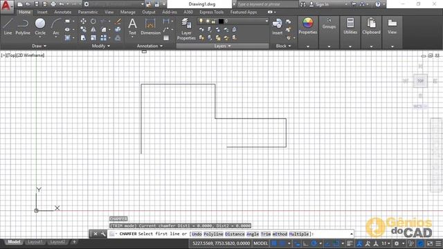Image resolution: width=443 pixels, height=249 pixels.
Task: Expand the Annotation panel
Action: [150, 46]
